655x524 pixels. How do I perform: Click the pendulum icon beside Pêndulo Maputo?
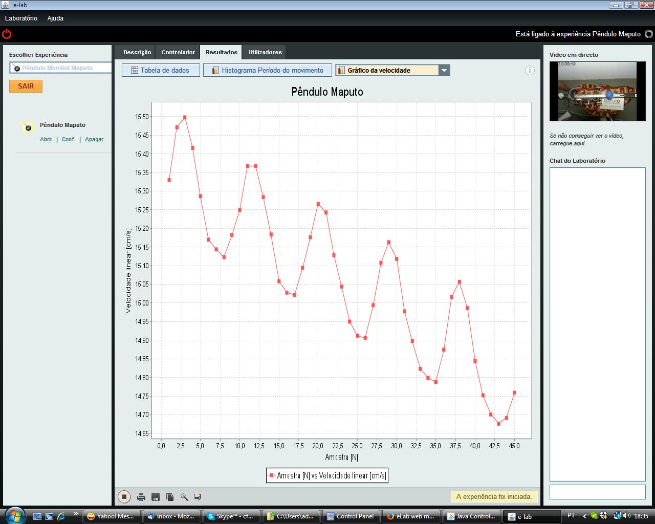pyautogui.click(x=28, y=127)
